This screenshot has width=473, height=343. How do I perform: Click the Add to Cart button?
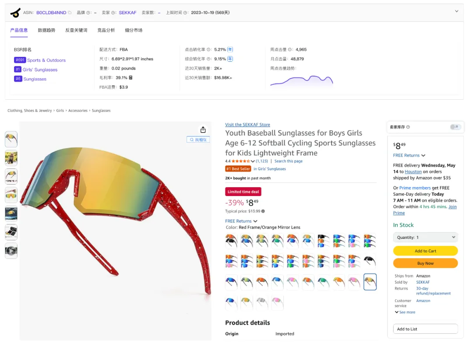425,251
